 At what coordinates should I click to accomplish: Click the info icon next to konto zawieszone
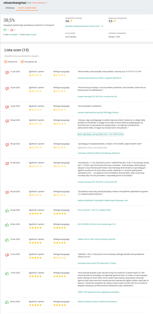coord(47,3)
